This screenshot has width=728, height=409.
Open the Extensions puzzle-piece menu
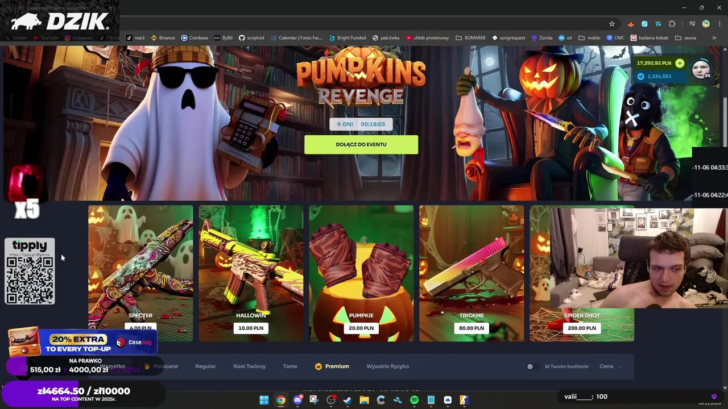pos(672,24)
